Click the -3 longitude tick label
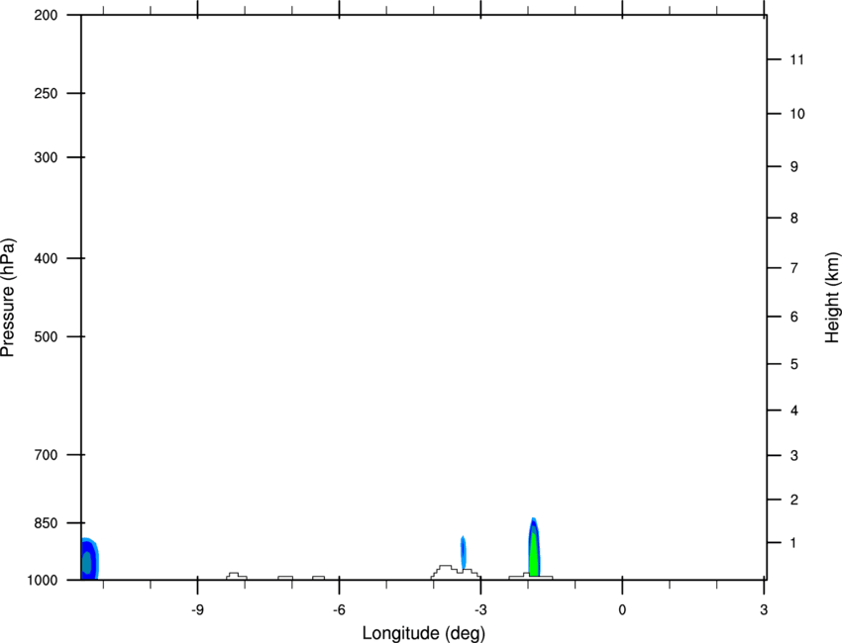842x643 pixels. [480, 610]
